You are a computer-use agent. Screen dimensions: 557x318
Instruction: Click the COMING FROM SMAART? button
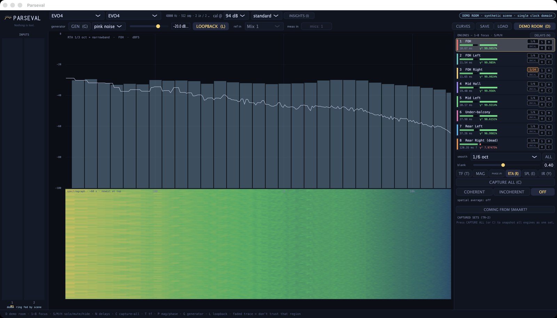coord(505,210)
